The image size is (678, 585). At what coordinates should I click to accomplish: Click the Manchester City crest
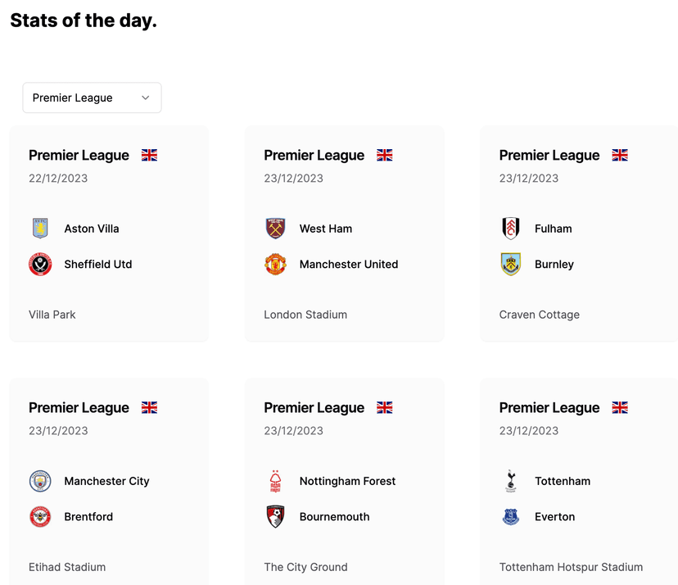coord(40,481)
